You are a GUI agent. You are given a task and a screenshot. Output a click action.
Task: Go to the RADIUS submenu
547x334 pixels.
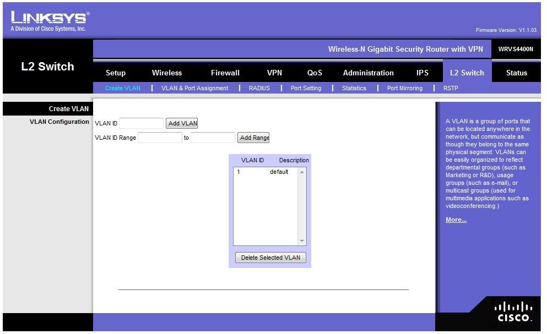point(259,88)
